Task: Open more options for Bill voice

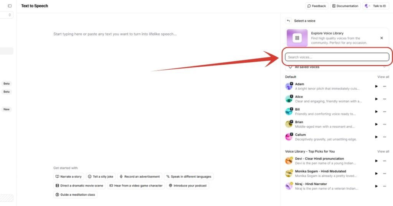Action: (384, 111)
